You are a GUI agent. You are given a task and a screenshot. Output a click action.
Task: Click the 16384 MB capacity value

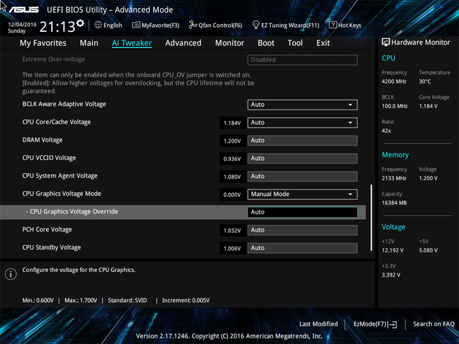tap(394, 203)
